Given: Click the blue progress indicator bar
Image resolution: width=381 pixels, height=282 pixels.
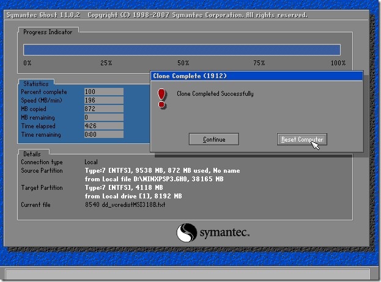Looking at the screenshot, I should pos(182,49).
